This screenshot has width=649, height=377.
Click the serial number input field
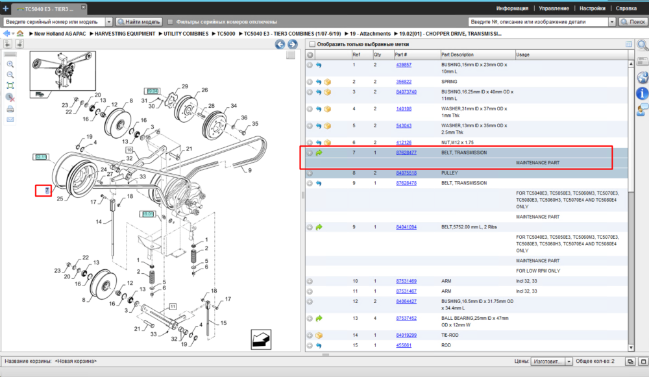[55, 21]
